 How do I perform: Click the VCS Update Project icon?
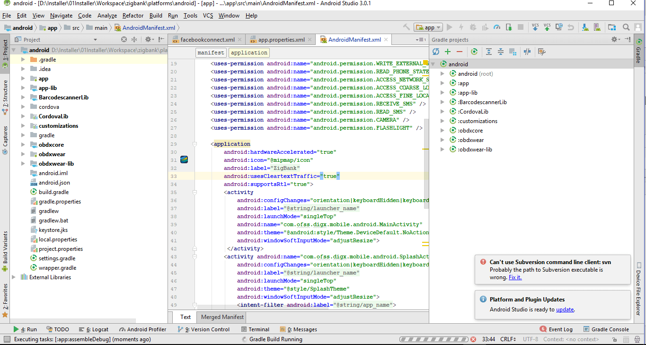[535, 27]
